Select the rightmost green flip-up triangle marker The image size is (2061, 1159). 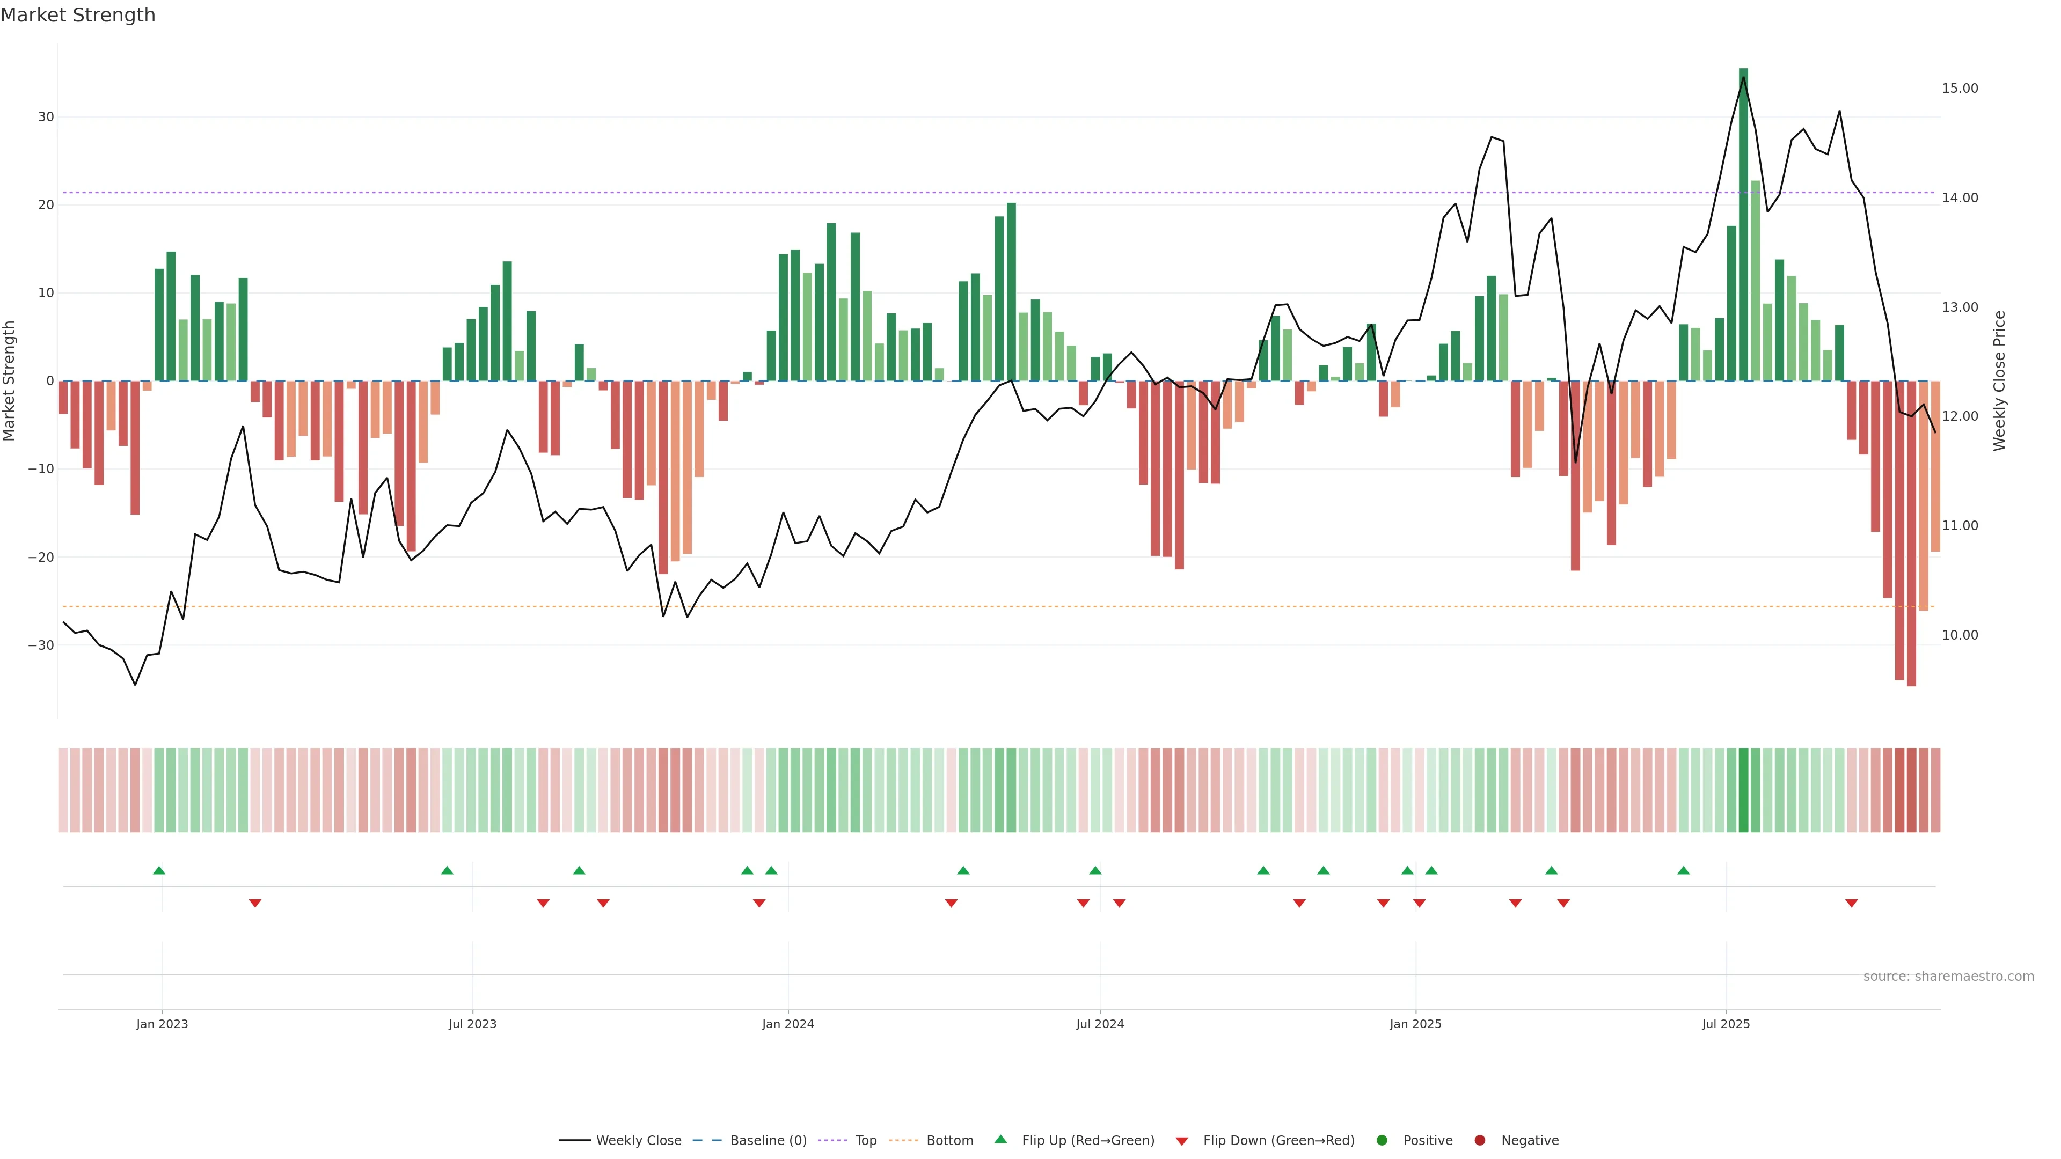point(1683,870)
